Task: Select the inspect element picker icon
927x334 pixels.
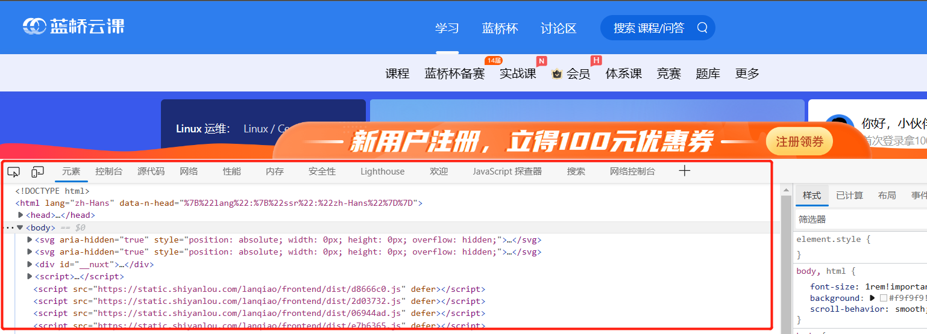Action: (14, 172)
